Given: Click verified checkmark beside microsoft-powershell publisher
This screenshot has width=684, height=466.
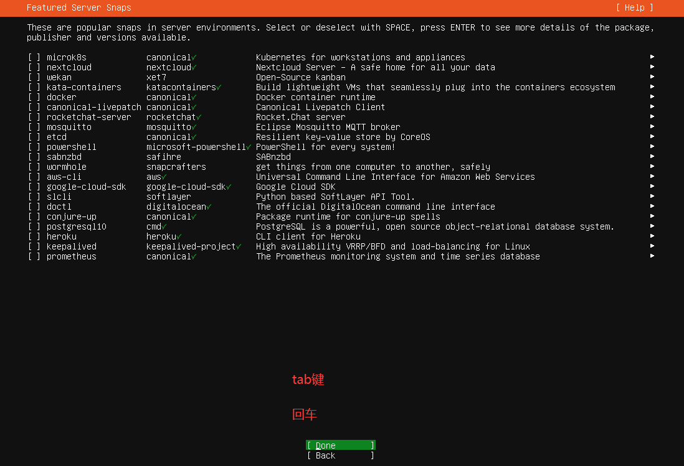Looking at the screenshot, I should pyautogui.click(x=249, y=147).
